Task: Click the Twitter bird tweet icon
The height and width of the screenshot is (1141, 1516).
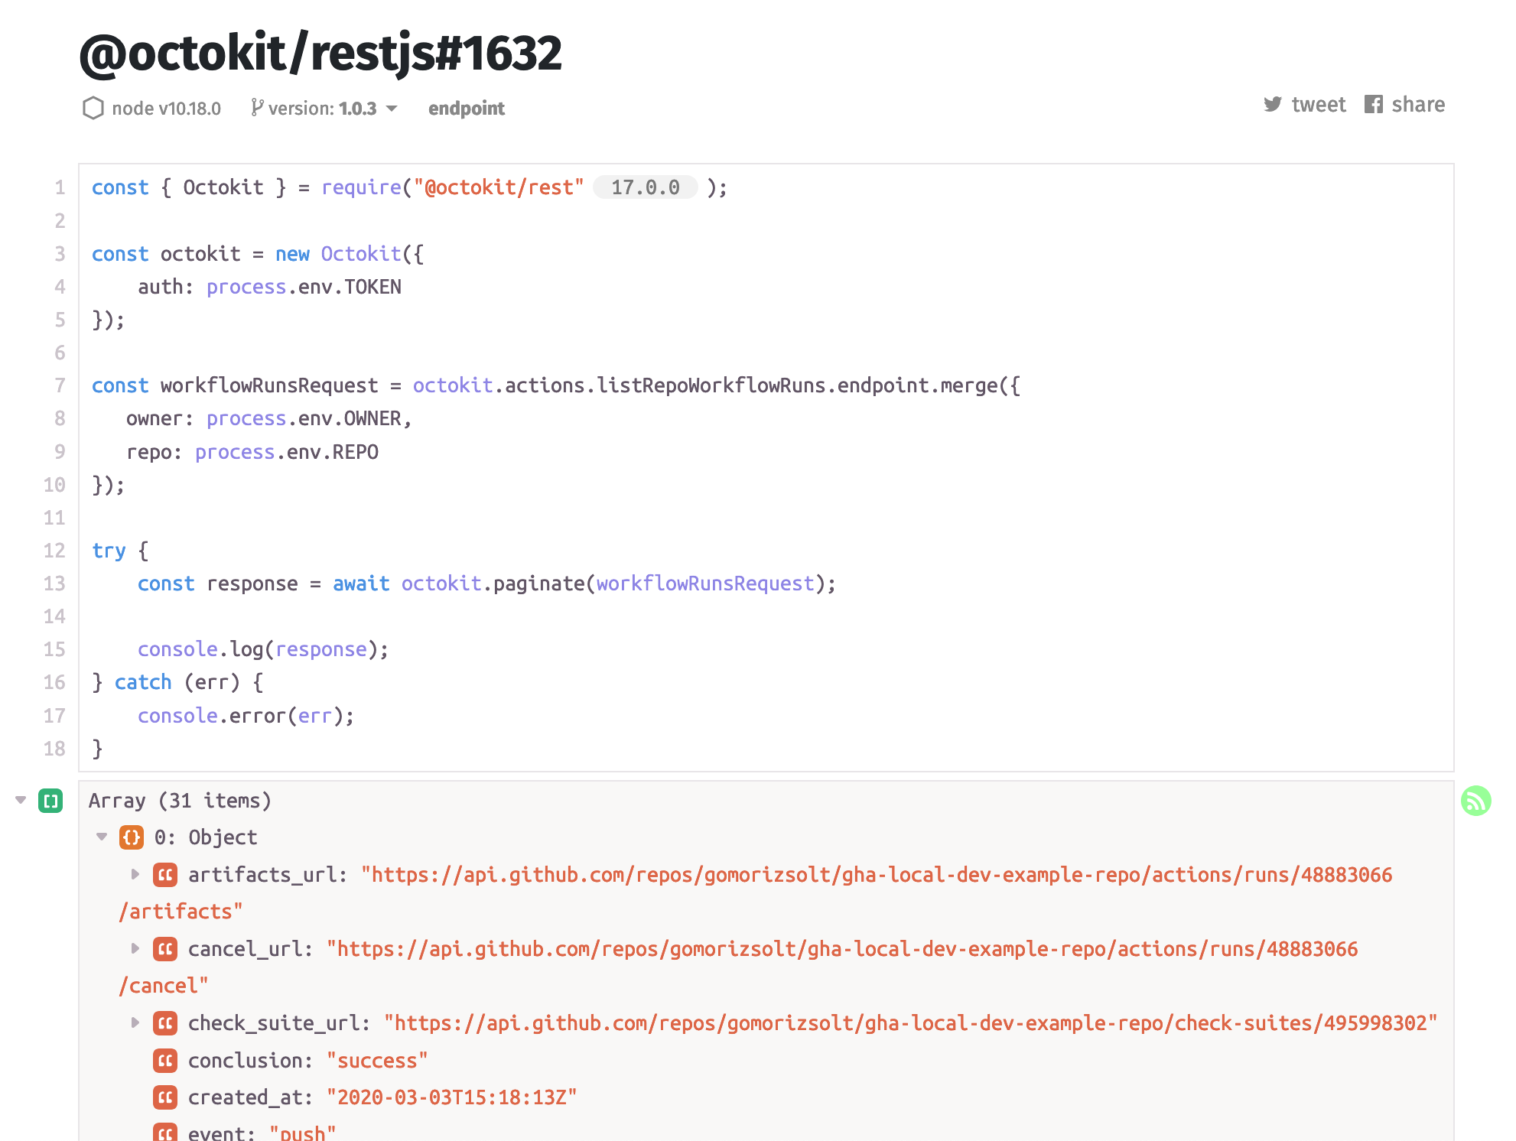Action: [1272, 104]
